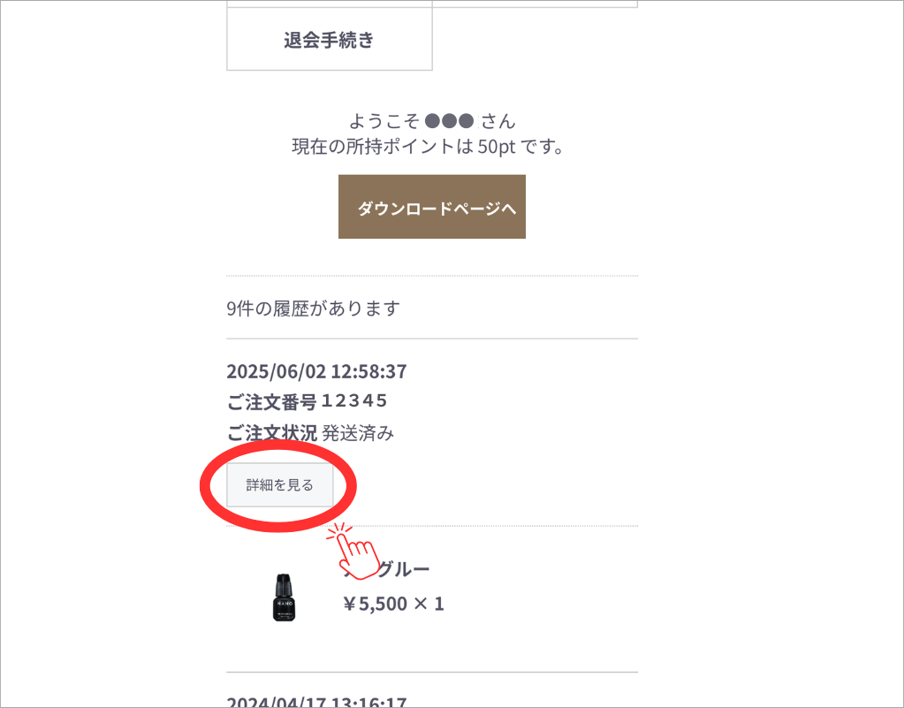This screenshot has width=904, height=708.
Task: Click the 9件の履歴があります heading
Action: click(313, 308)
